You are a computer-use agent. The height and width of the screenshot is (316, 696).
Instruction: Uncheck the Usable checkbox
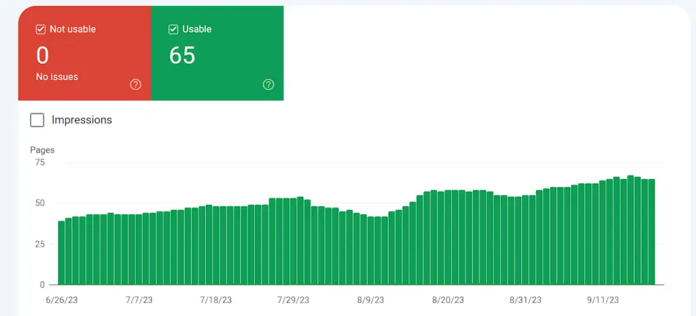(x=173, y=30)
